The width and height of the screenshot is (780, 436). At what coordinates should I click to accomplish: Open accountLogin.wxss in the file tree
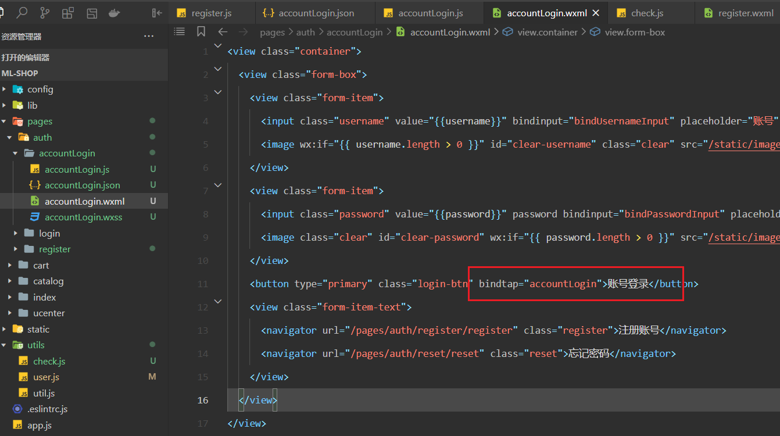[83, 217]
